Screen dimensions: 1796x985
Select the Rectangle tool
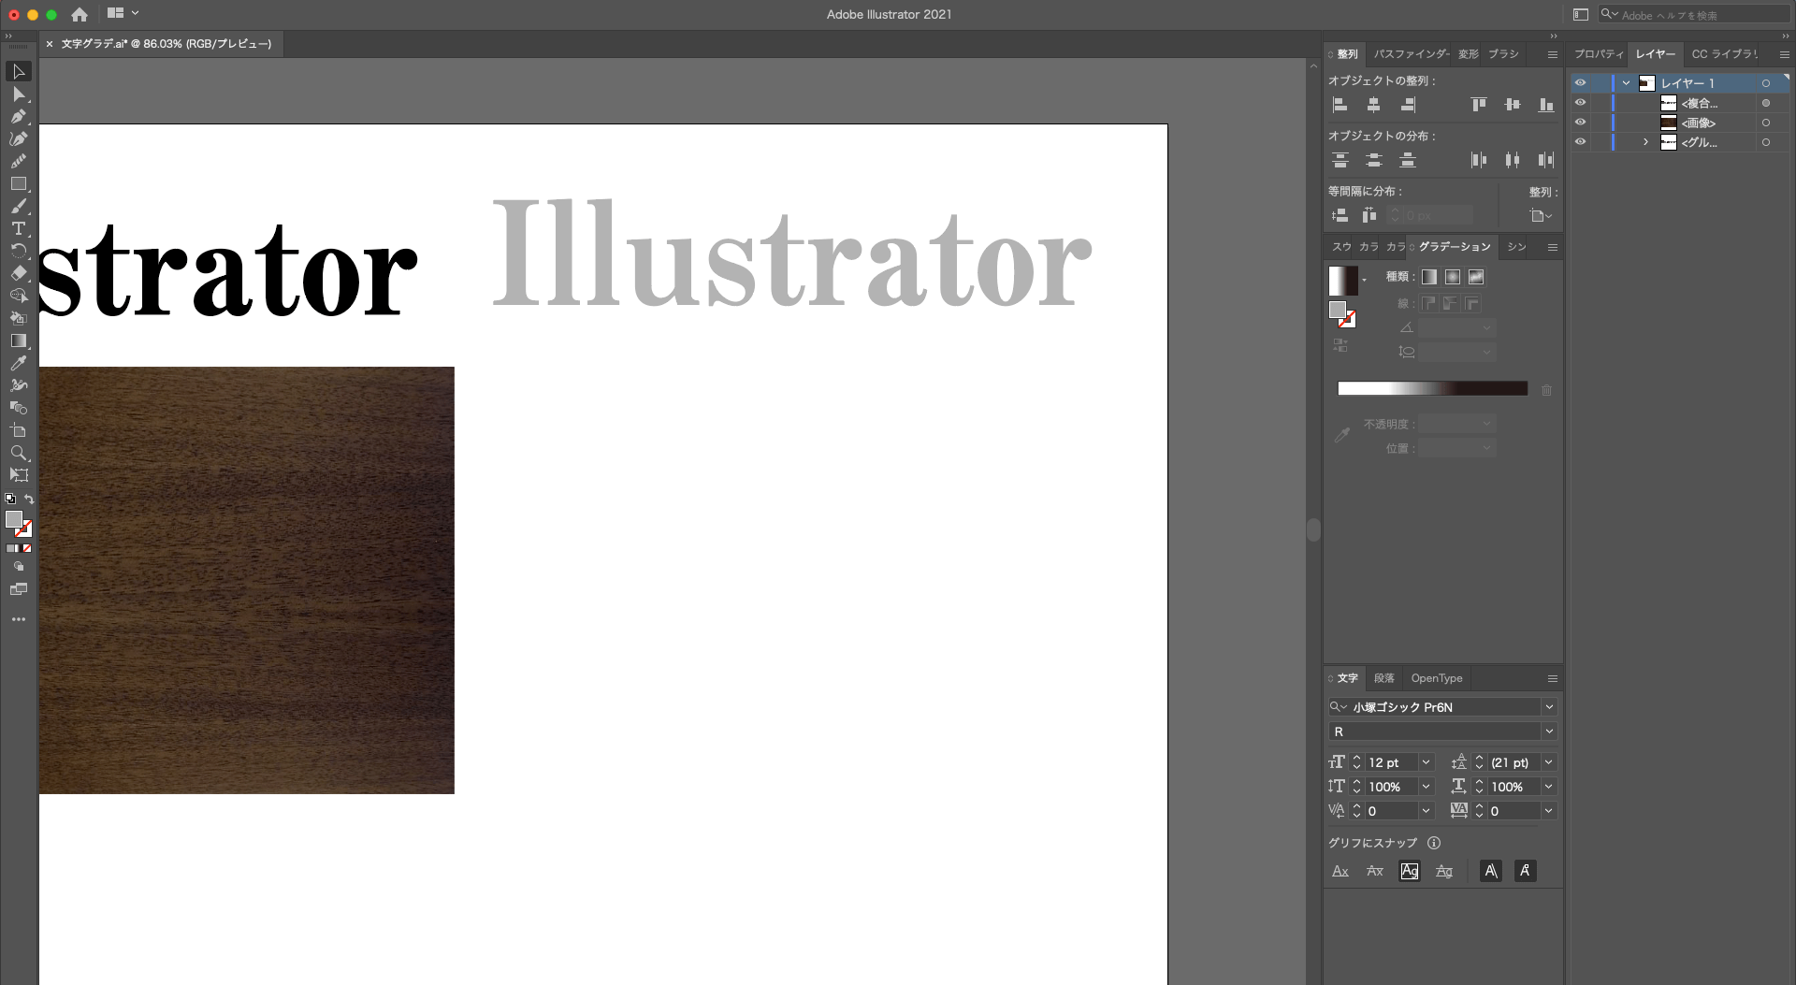(18, 184)
